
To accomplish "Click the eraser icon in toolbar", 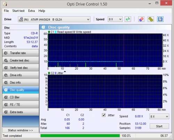I will [x=141, y=19].
